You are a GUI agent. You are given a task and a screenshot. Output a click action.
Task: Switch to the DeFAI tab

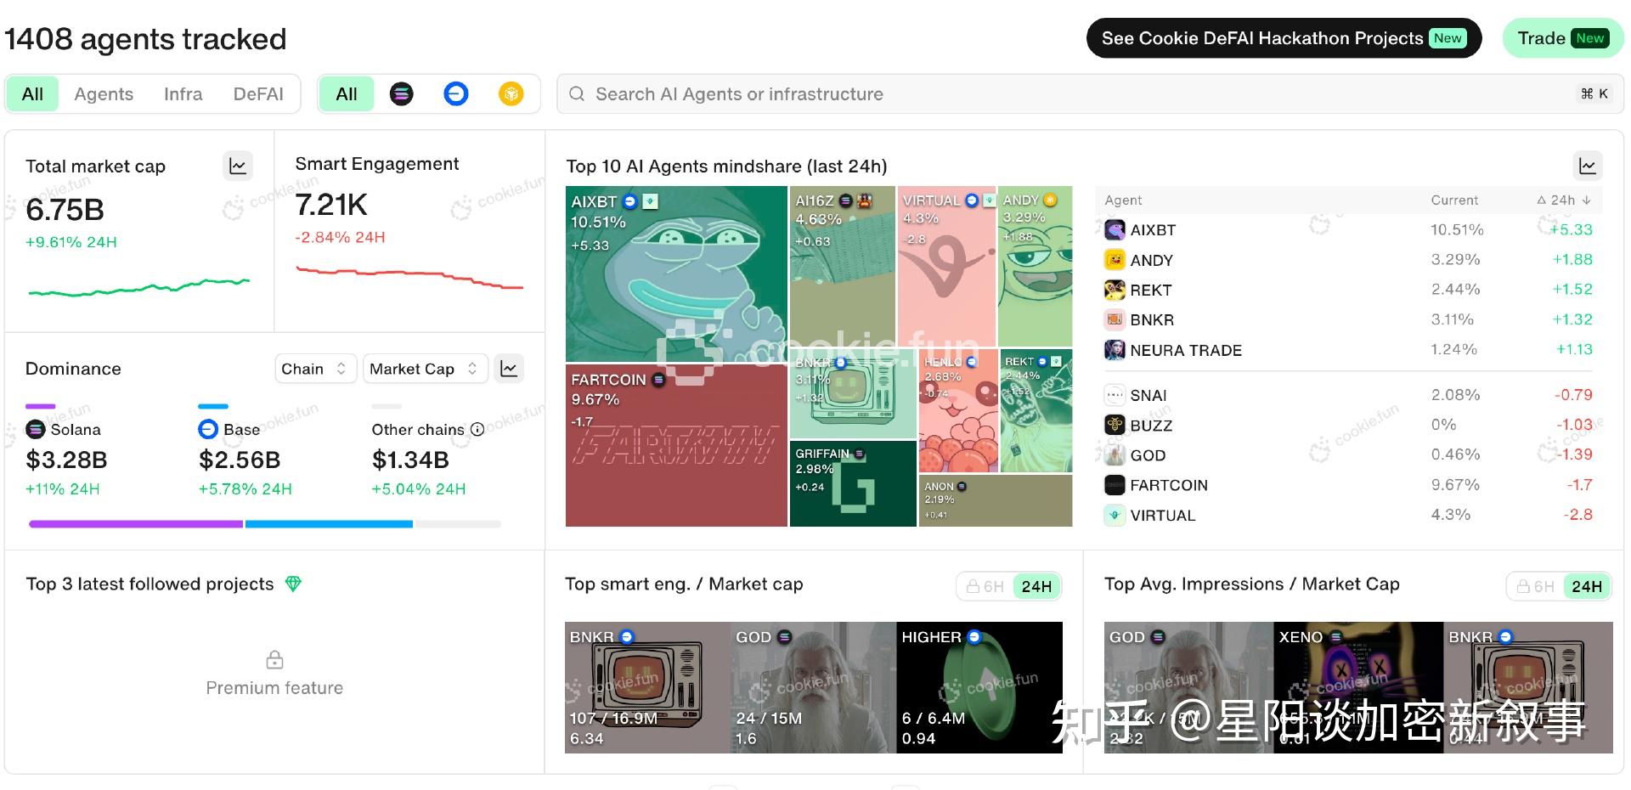coord(258,93)
